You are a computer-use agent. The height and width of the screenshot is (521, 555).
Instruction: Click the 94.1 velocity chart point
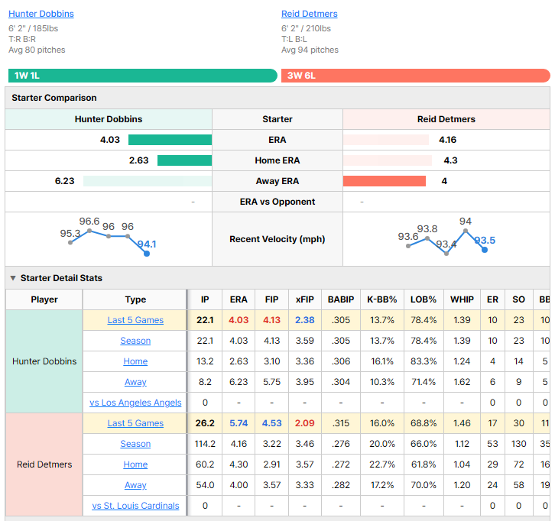(x=147, y=254)
